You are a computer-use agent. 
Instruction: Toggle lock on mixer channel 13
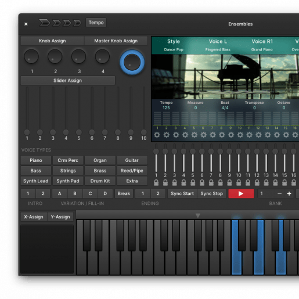[x=266, y=183]
